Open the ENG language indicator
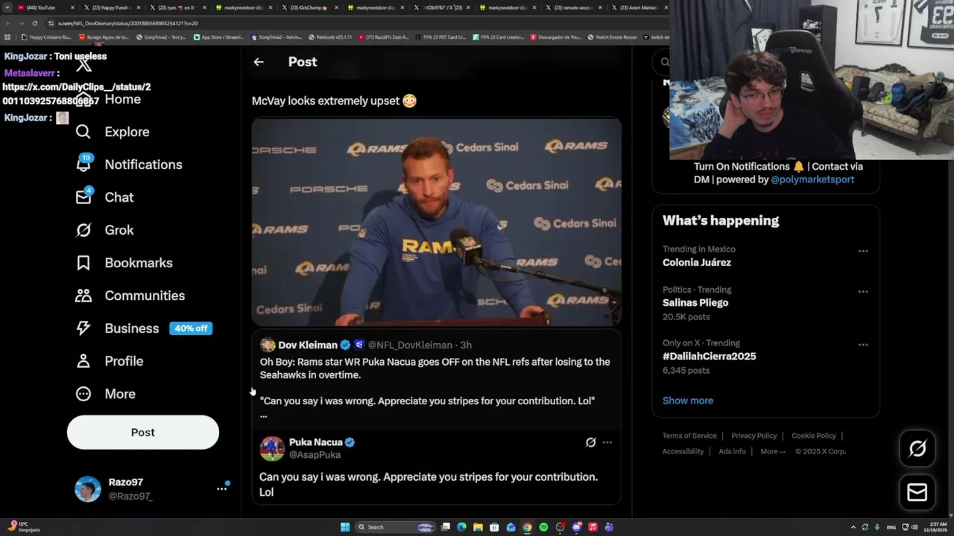The height and width of the screenshot is (536, 954). pos(891,527)
